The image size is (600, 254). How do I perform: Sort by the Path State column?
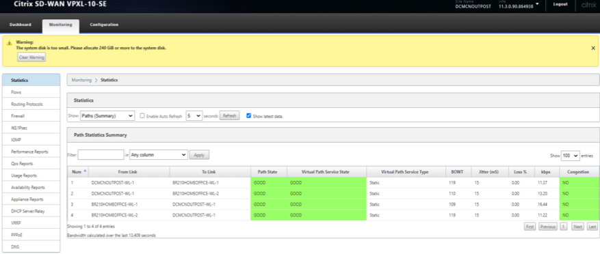269,172
